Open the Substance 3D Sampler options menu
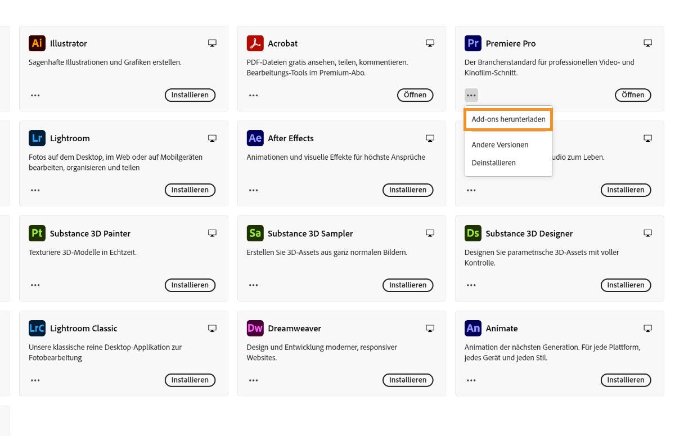Screen dimensions: 675x436 click(253, 285)
